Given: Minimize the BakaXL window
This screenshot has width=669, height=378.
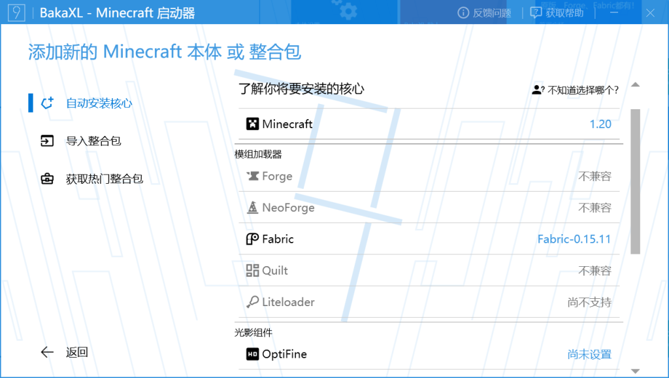Looking at the screenshot, I should point(614,13).
